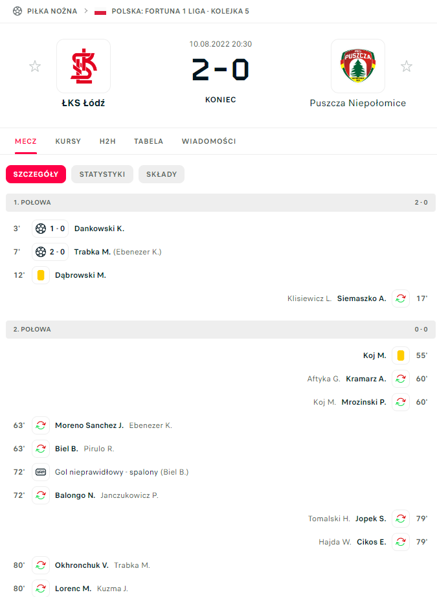This screenshot has width=437, height=597.
Task: Toggle favorite star for Puszcza Niepołomice
Action: click(406, 66)
